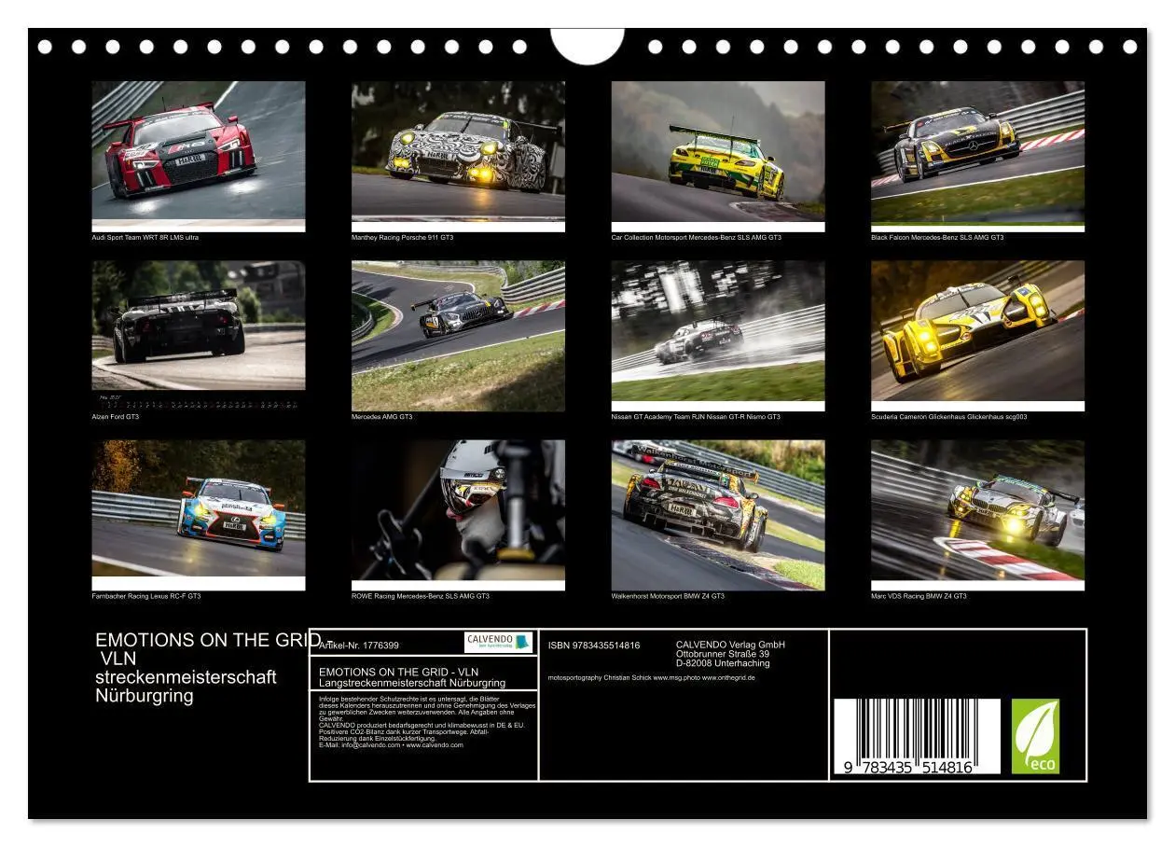Open the yellow Glickenhaus scg003 photo
The height and width of the screenshot is (847, 1175).
point(978,336)
